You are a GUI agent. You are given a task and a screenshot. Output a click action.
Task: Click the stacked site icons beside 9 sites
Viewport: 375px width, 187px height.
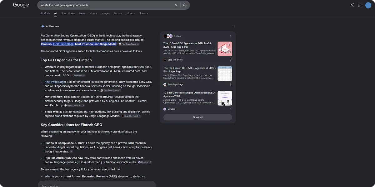168,36
